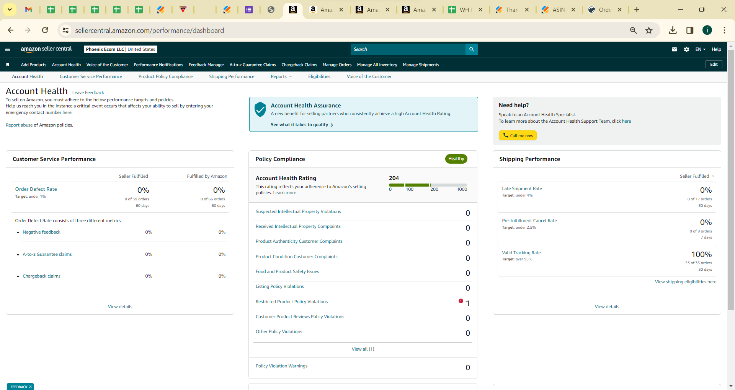Click View shipping eligibilities here
Viewport: 735px width, 390px height.
pos(686,282)
